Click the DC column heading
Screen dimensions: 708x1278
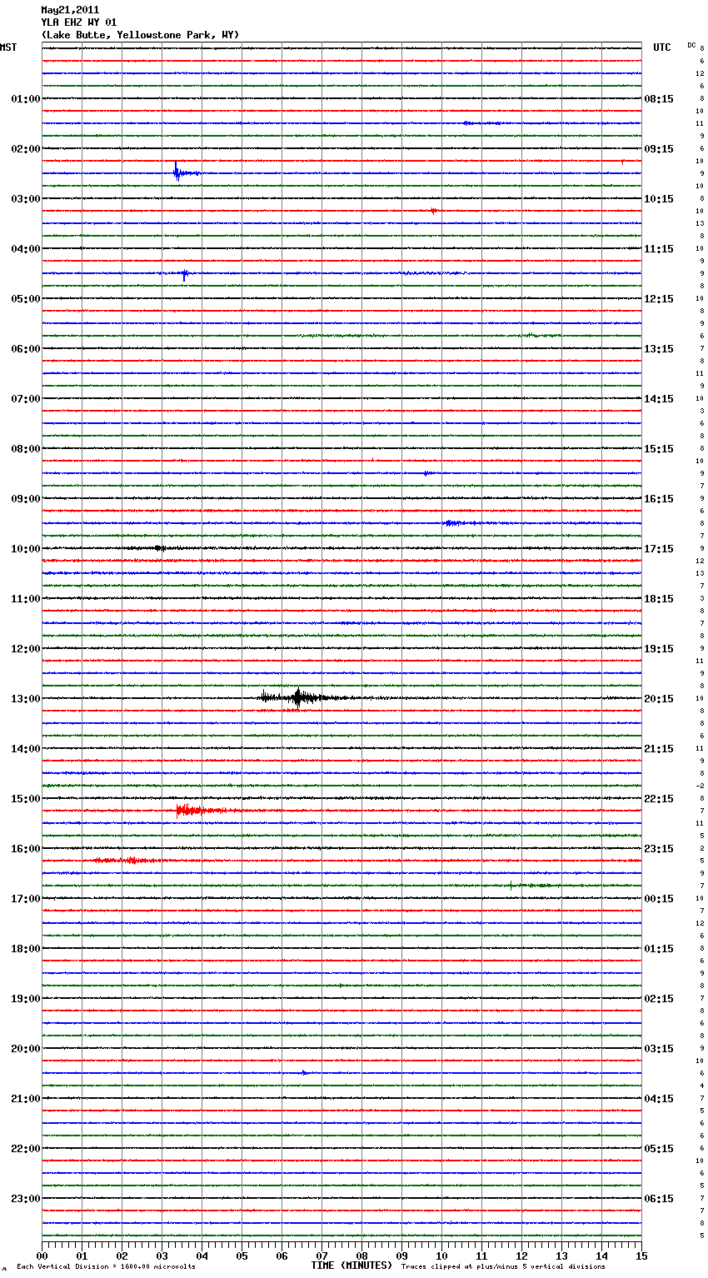[x=691, y=45]
